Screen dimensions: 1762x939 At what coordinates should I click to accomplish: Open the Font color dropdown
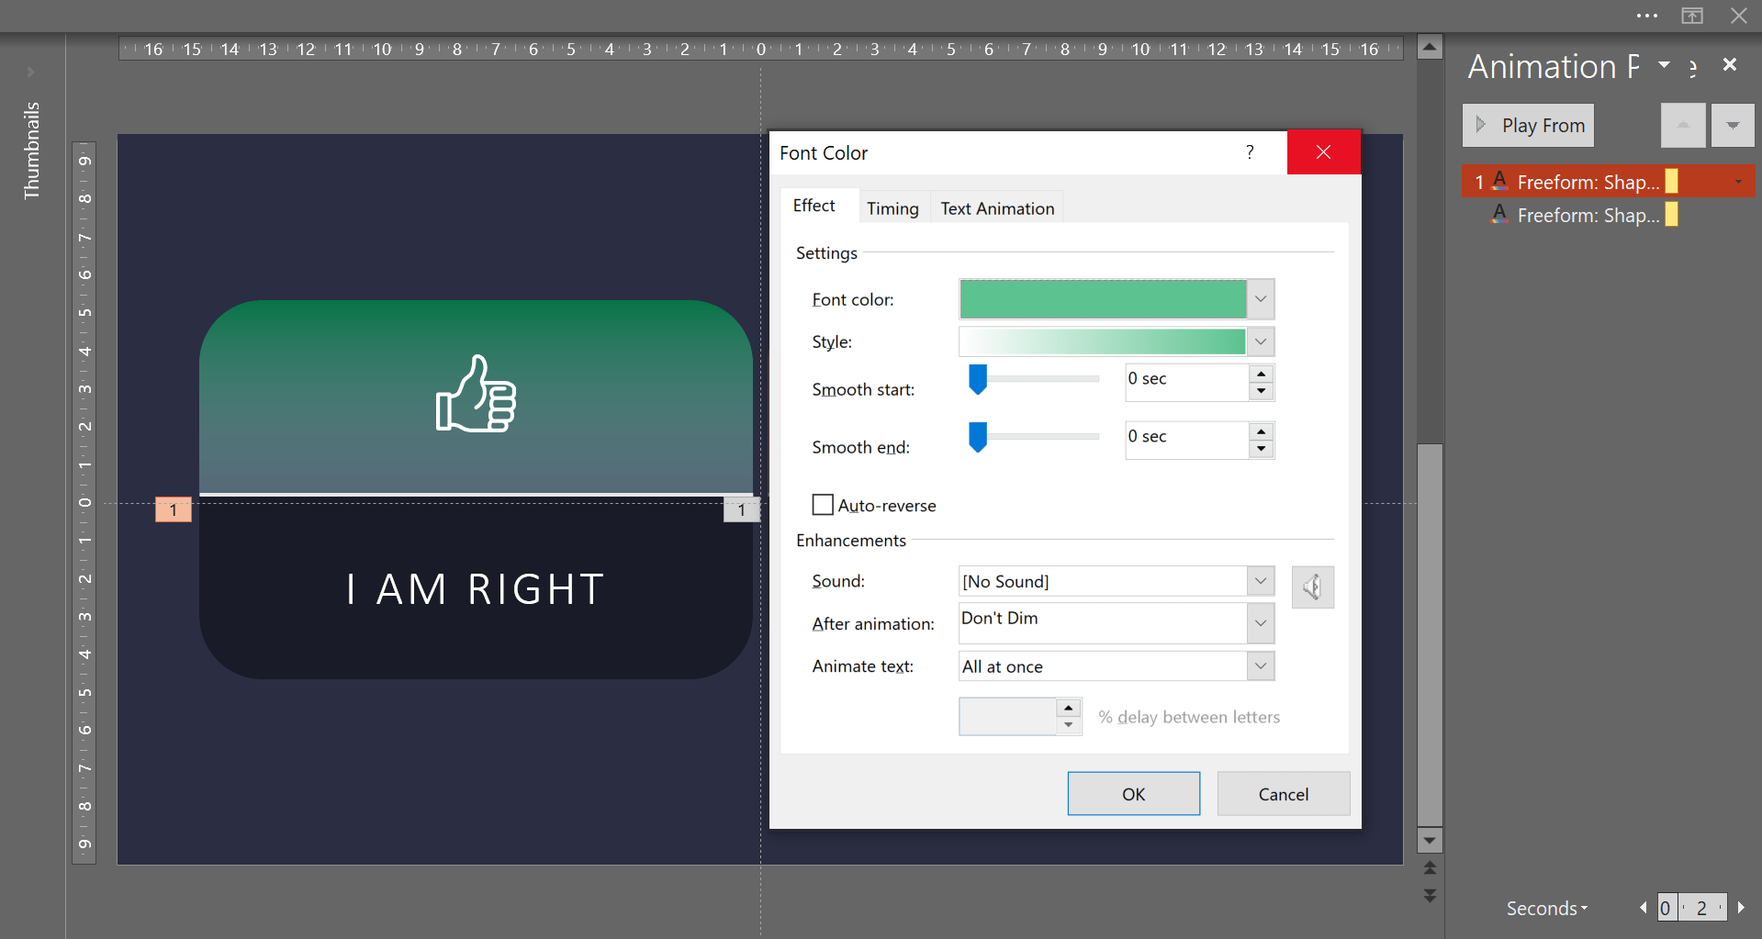(1261, 299)
